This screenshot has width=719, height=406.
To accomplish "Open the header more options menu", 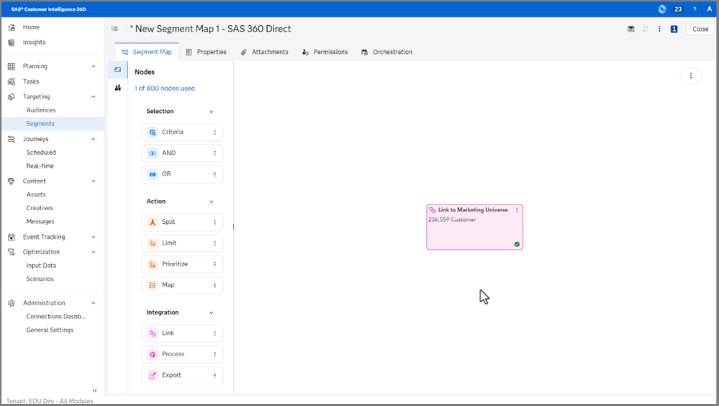I will coord(659,29).
